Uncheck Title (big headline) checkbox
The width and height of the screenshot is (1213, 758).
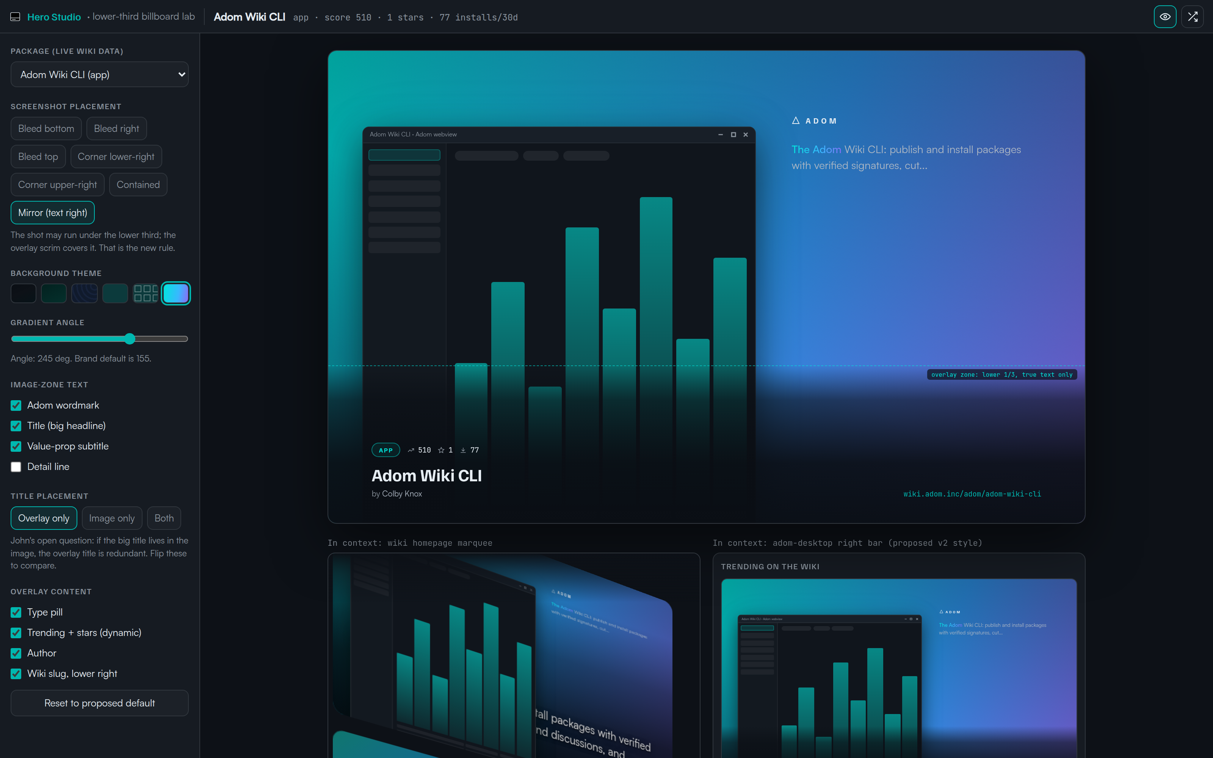point(16,426)
